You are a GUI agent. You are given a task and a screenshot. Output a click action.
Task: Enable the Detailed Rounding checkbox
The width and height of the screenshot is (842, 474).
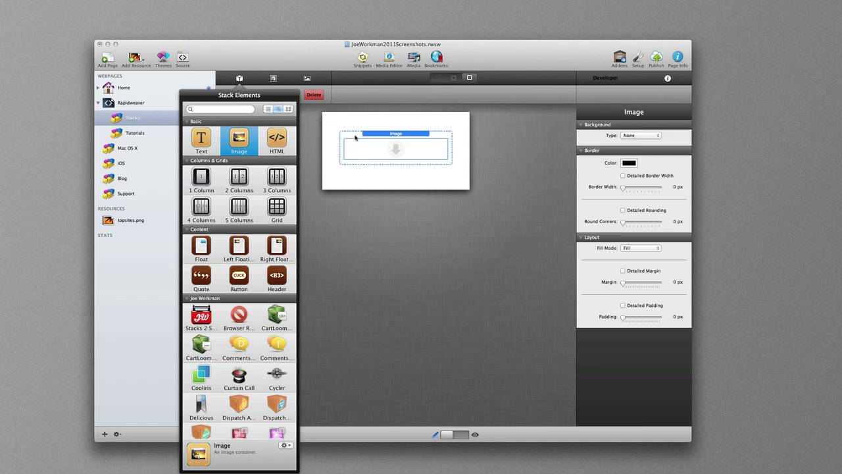[623, 210]
